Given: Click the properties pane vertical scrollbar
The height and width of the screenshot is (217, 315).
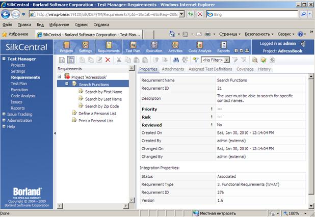Looking at the screenshot, I should (x=311, y=142).
